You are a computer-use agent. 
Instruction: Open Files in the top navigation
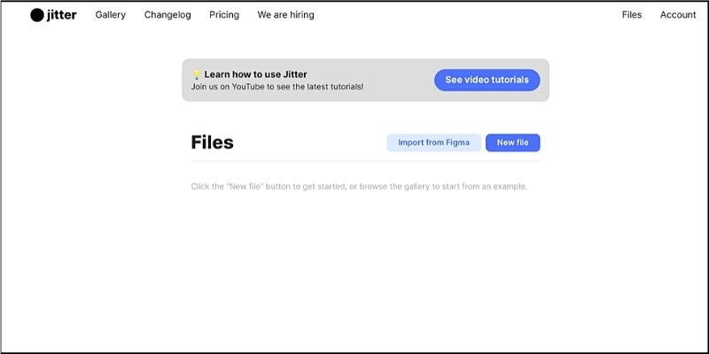point(632,15)
